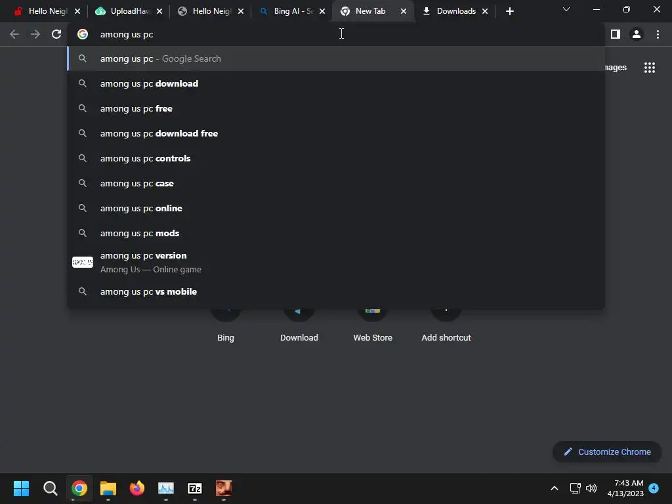Open the profile avatar icon

(x=637, y=34)
